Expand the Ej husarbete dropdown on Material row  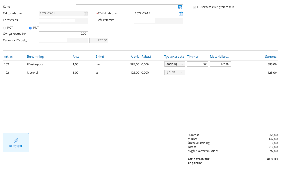pos(174,73)
